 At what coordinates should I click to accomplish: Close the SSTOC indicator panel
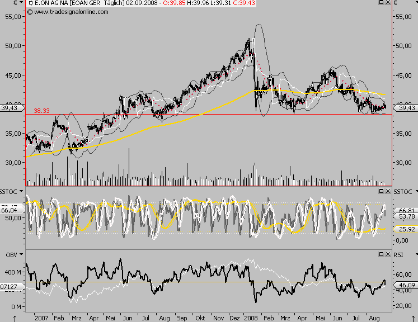[388, 191]
